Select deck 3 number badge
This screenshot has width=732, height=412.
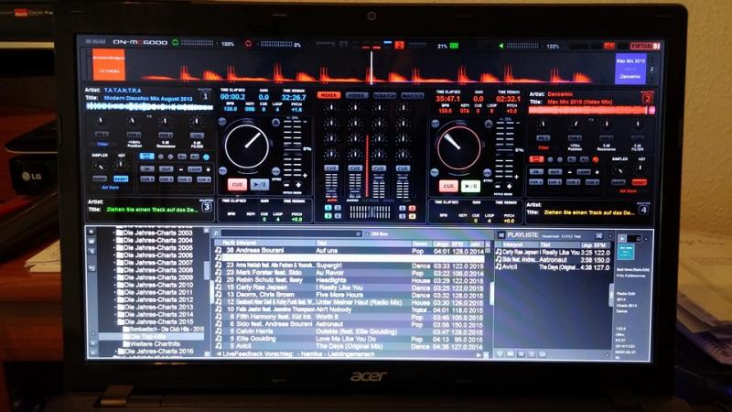tap(207, 206)
